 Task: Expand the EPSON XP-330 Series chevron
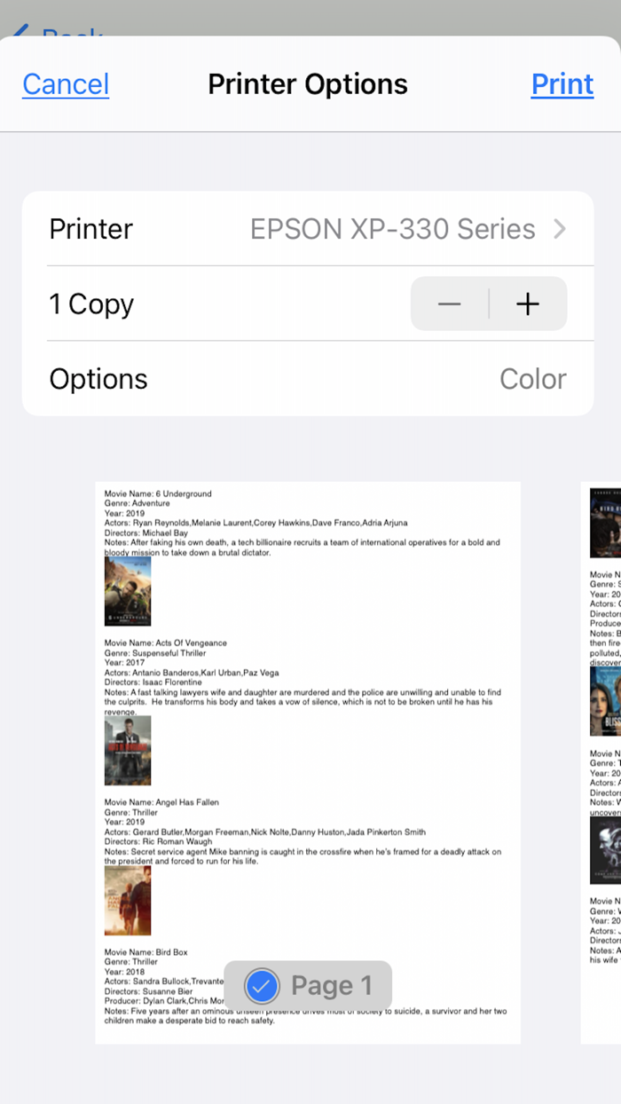pyautogui.click(x=559, y=229)
